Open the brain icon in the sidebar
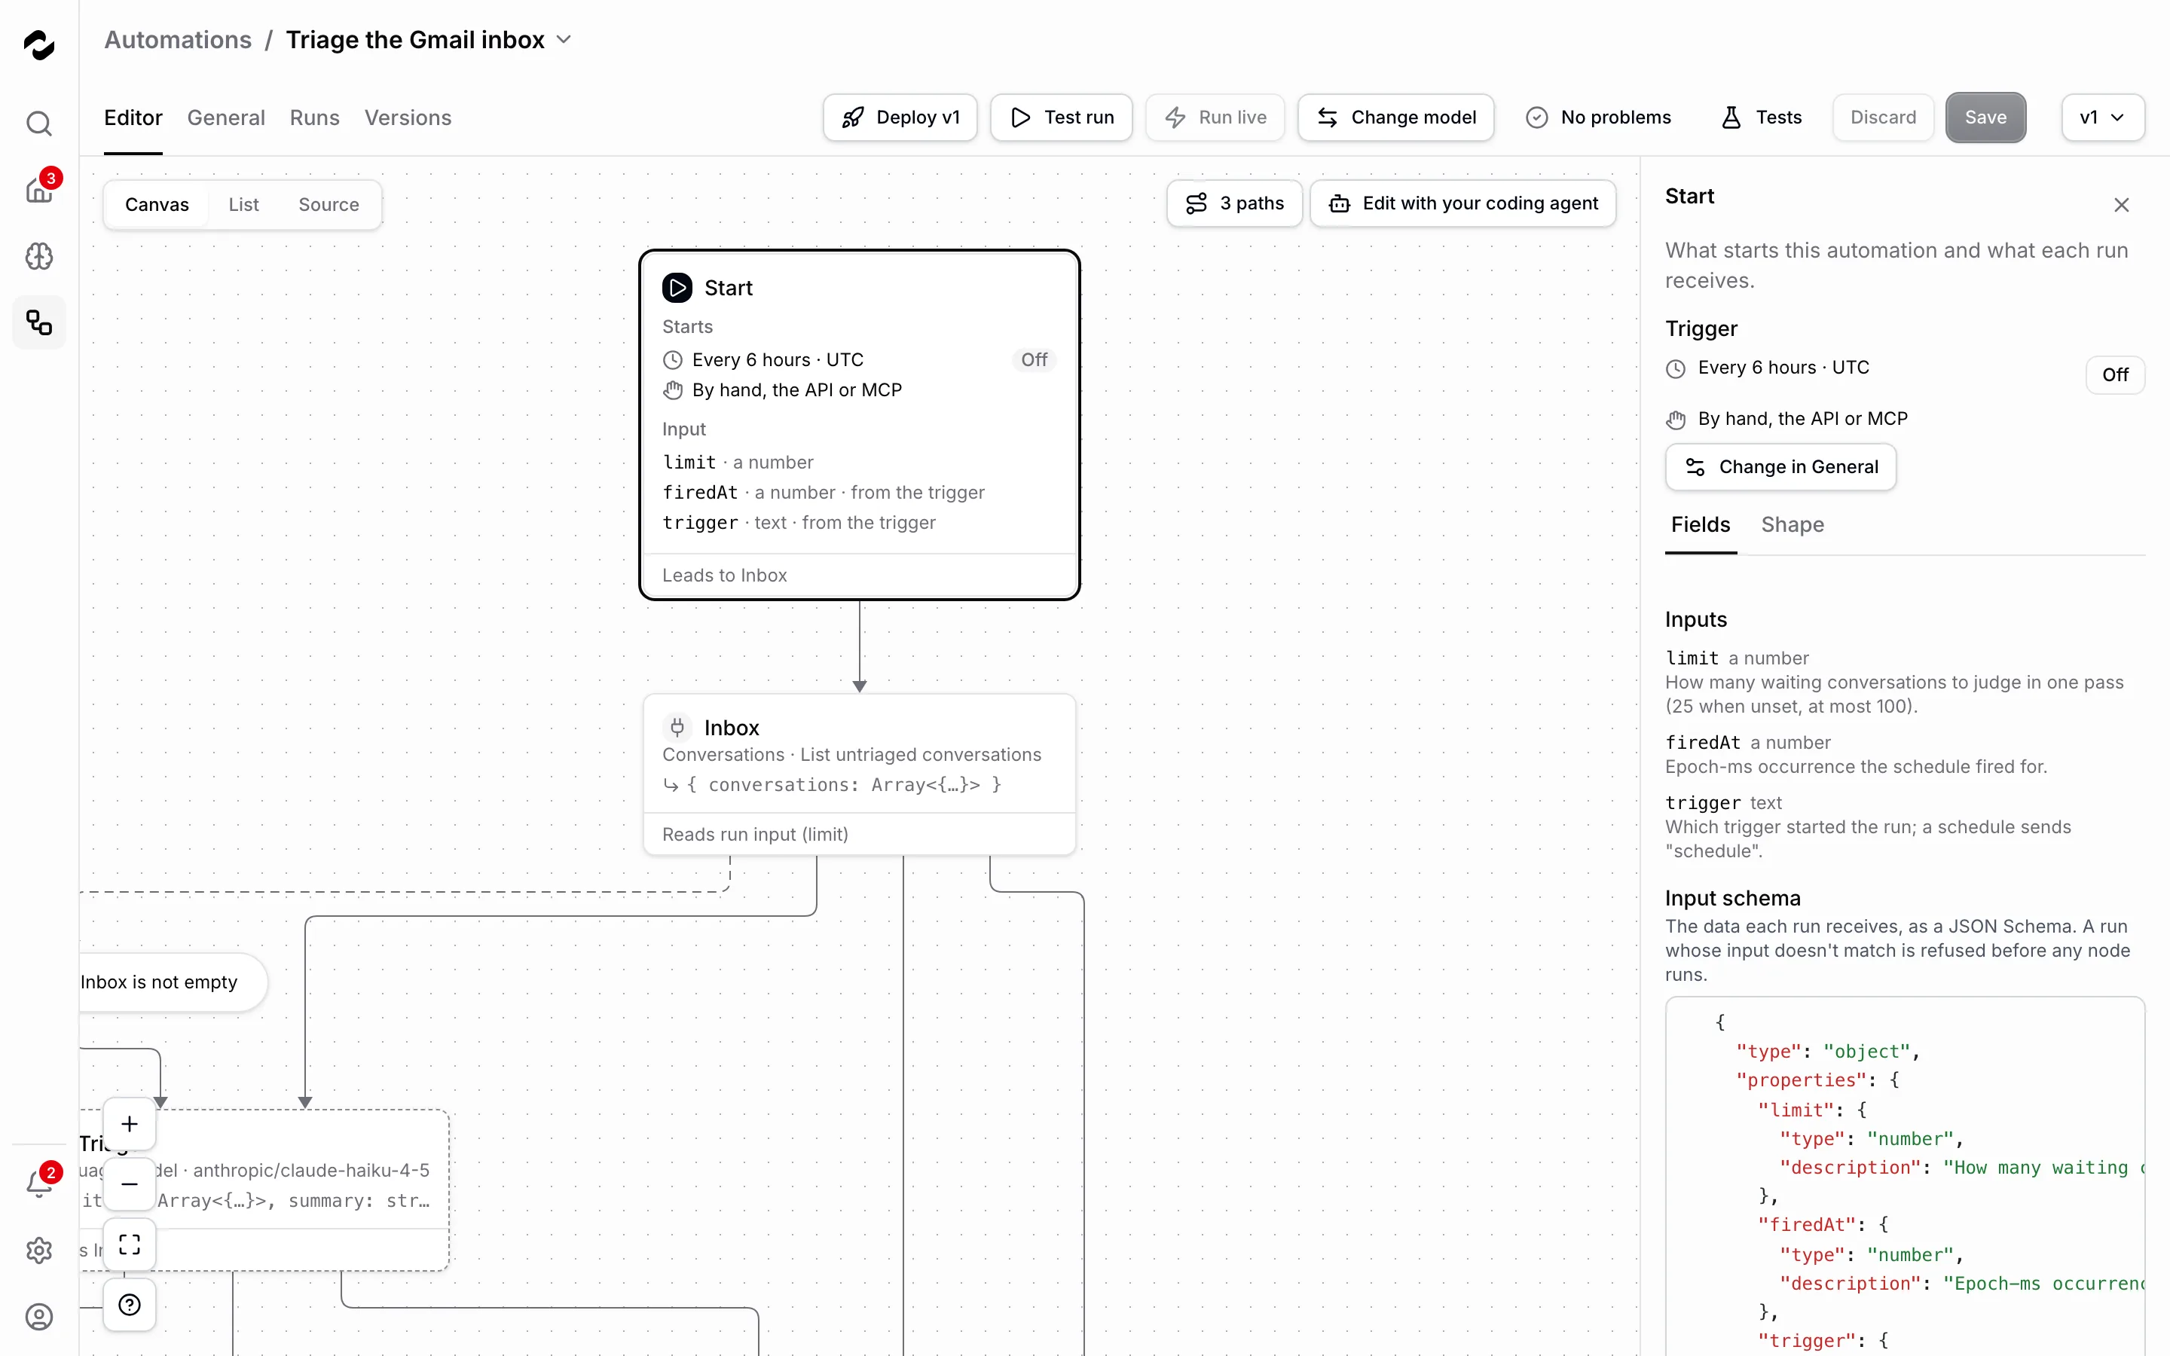This screenshot has height=1356, width=2170. (38, 256)
